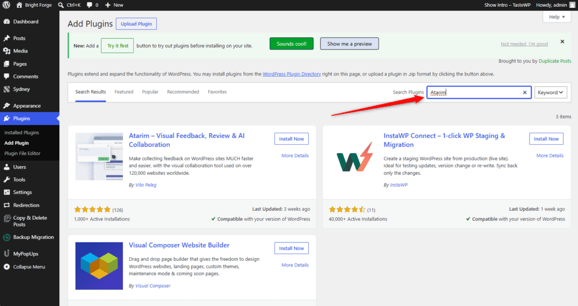The width and height of the screenshot is (578, 306).
Task: Select Add Plugin submenu item
Action: 16,143
